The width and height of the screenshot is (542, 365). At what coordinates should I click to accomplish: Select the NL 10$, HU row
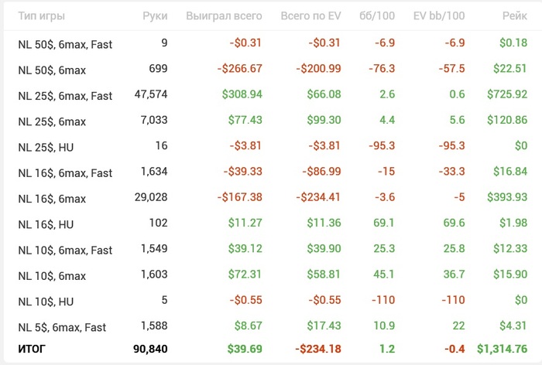click(46, 302)
